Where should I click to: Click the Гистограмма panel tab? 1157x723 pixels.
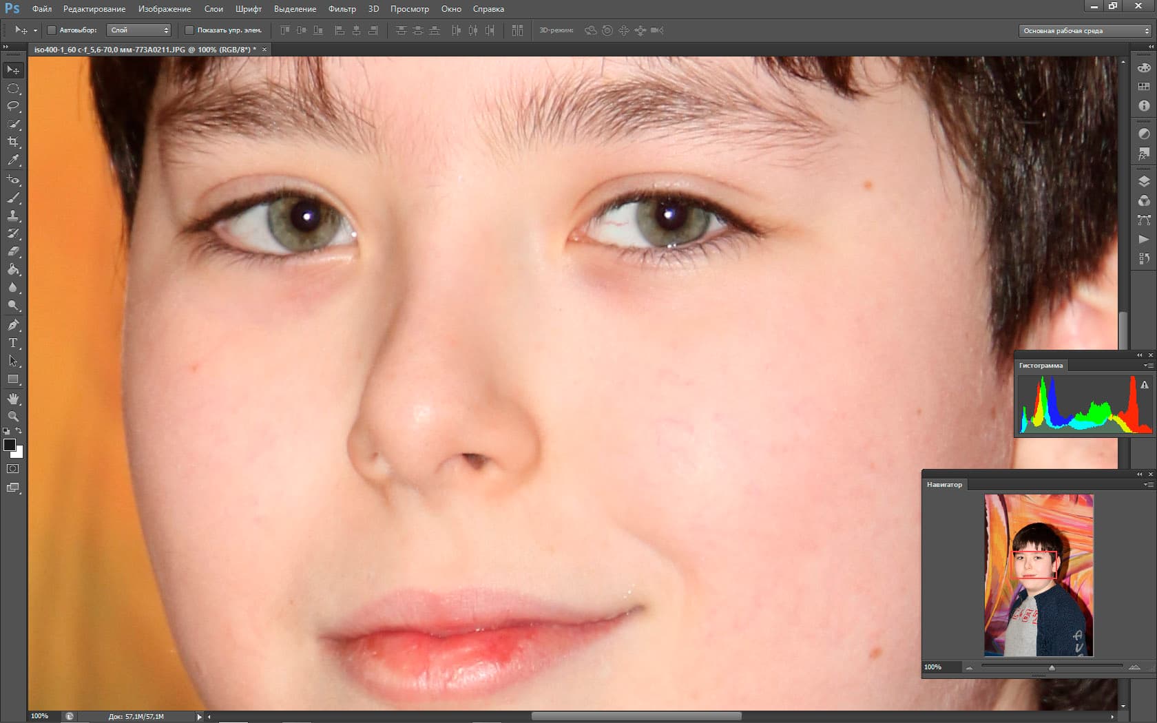[1041, 366]
